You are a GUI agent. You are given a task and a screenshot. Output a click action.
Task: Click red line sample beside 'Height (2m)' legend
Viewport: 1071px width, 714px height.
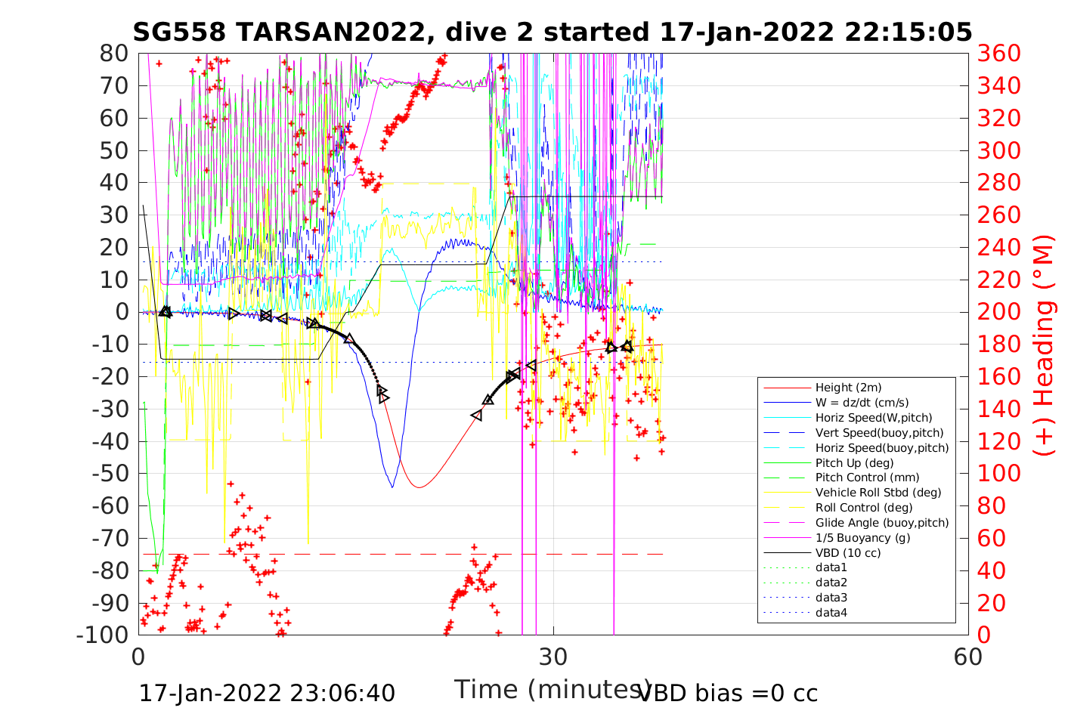[x=786, y=388]
